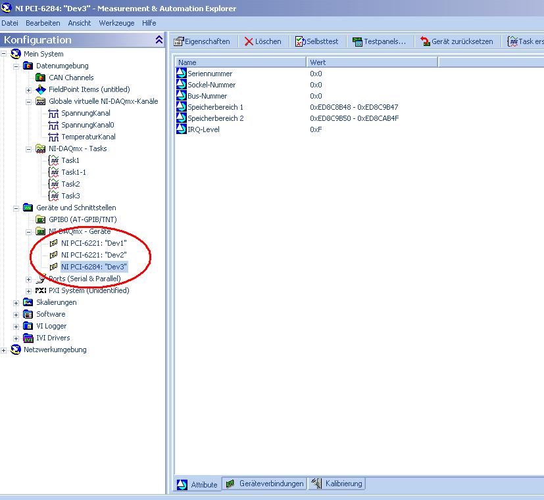Click the VI Logger folder icon
The height and width of the screenshot is (500, 544).
(x=28, y=326)
